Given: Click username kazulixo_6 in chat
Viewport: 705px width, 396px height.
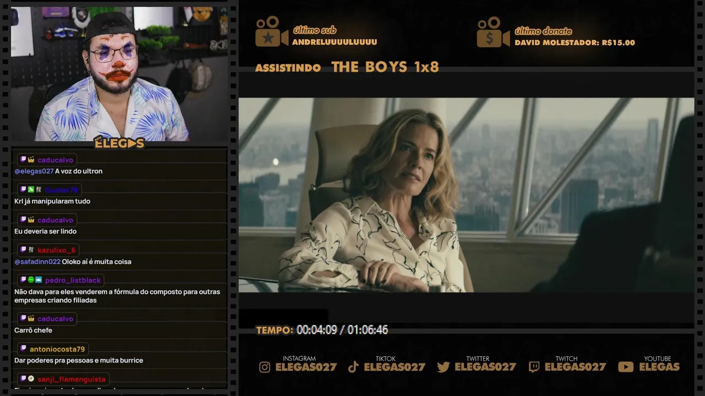Looking at the screenshot, I should tap(56, 250).
